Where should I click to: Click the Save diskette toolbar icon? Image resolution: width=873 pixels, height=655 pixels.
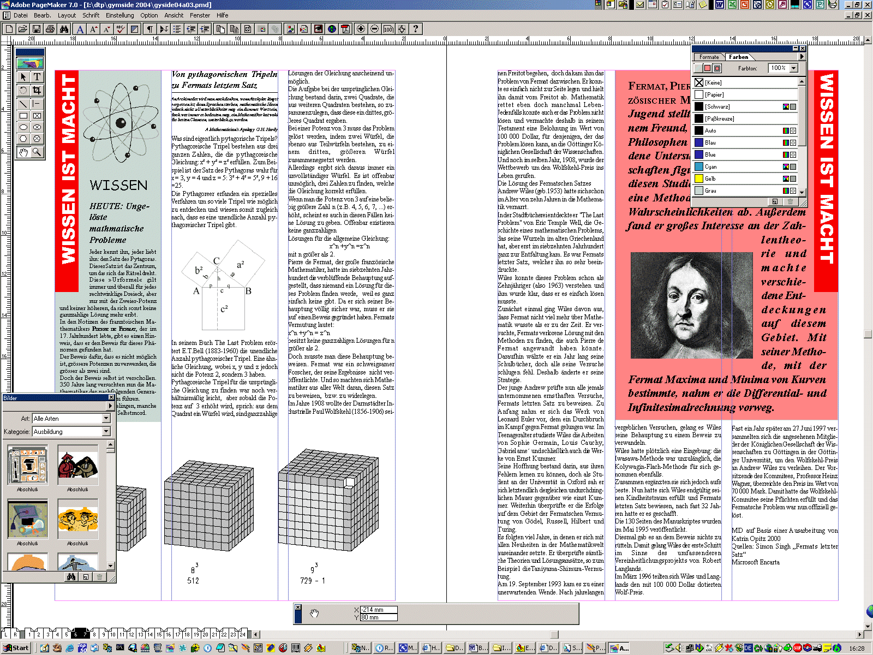37,29
